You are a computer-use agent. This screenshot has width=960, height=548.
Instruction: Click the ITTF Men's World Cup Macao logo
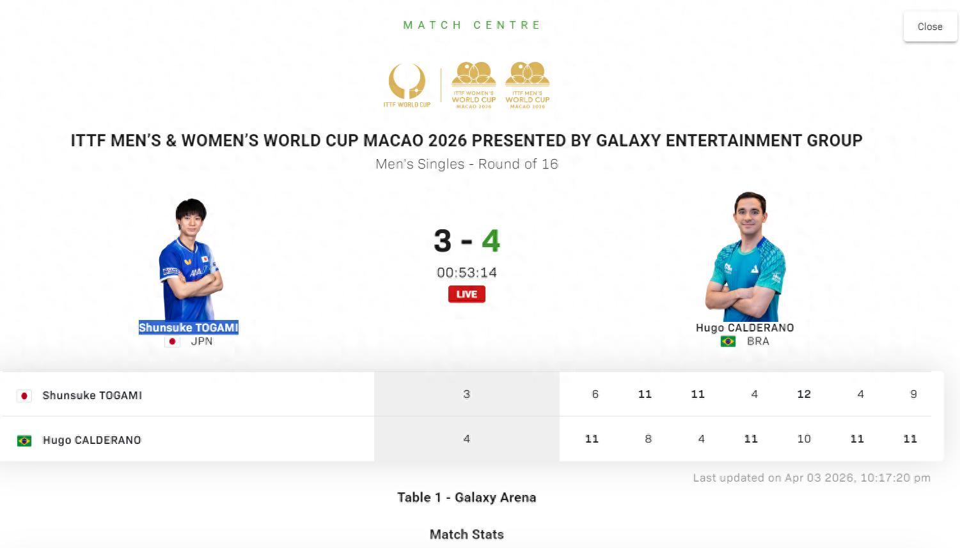[x=527, y=86]
